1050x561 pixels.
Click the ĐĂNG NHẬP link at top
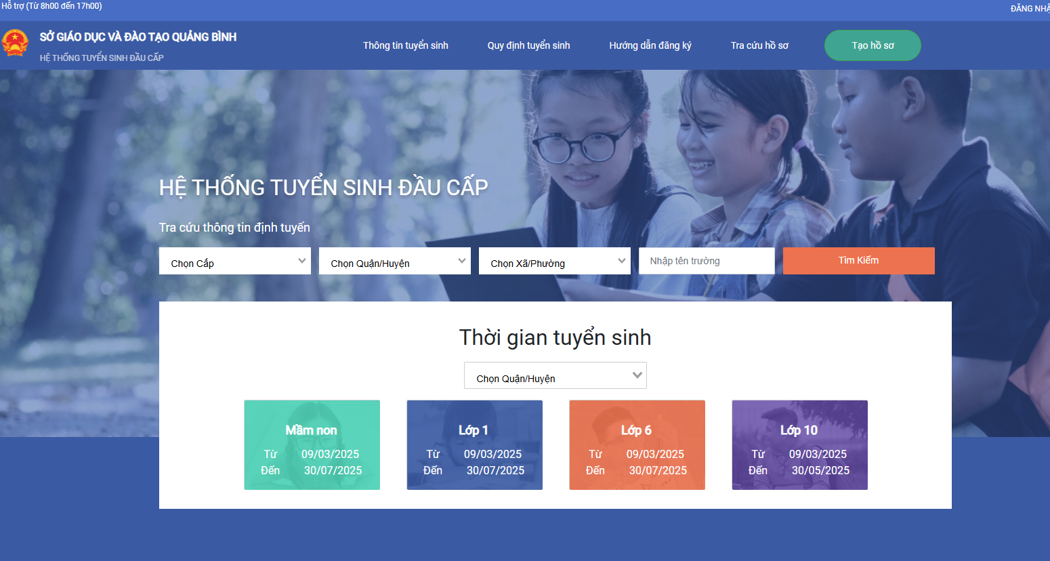click(x=1030, y=9)
